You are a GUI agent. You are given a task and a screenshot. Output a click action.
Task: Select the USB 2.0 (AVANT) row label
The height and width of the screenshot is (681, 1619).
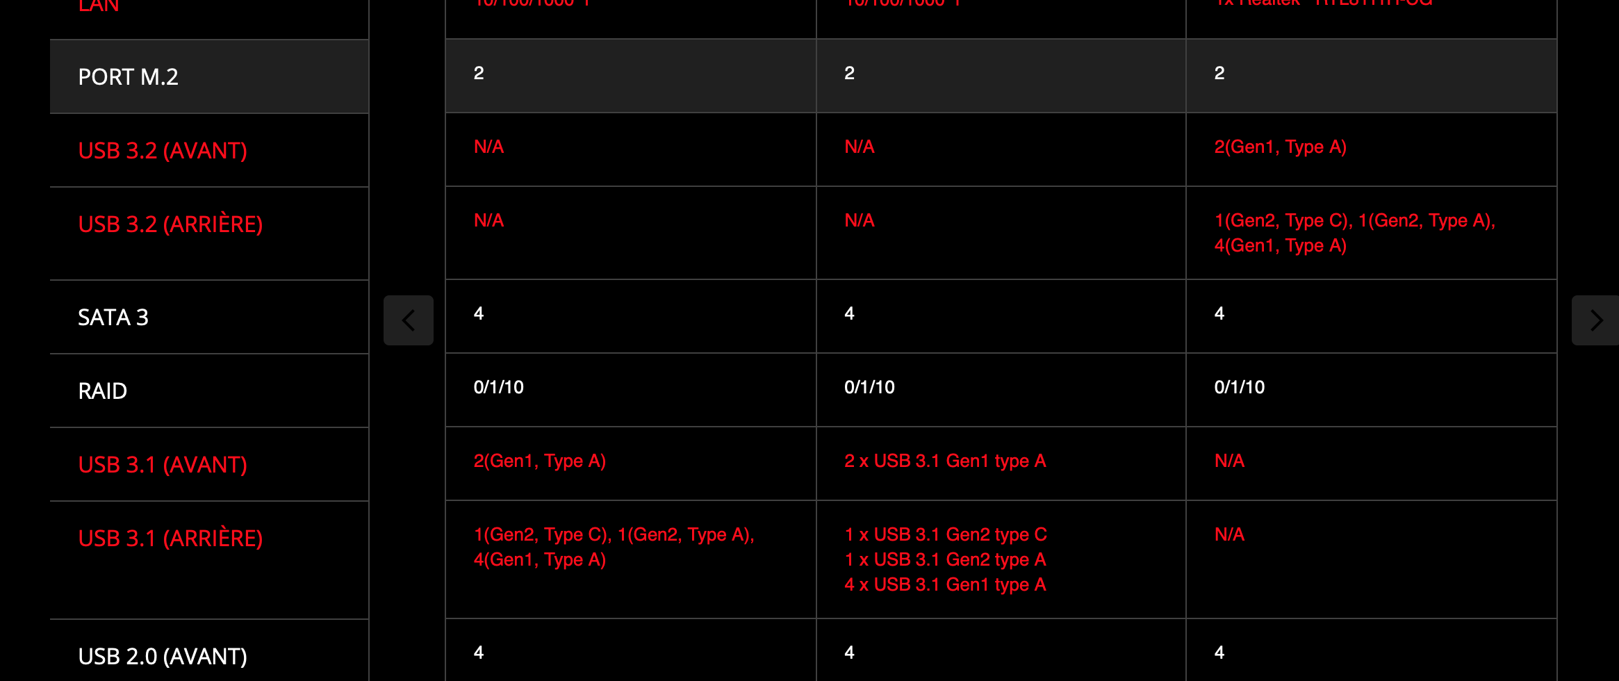click(x=163, y=656)
